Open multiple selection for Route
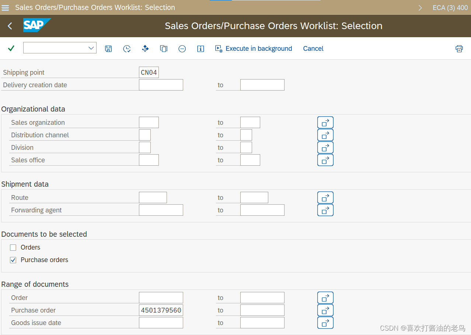 pos(325,198)
